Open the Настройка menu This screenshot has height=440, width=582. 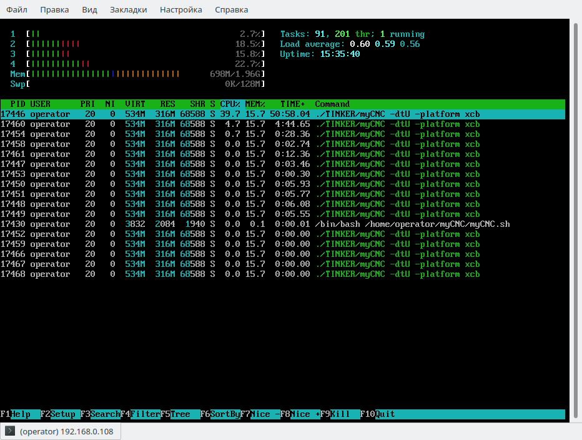pyautogui.click(x=180, y=9)
